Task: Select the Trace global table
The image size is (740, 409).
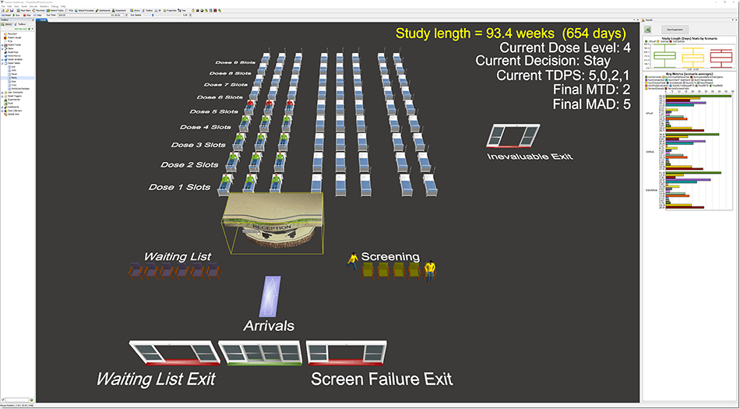Action: point(12,85)
